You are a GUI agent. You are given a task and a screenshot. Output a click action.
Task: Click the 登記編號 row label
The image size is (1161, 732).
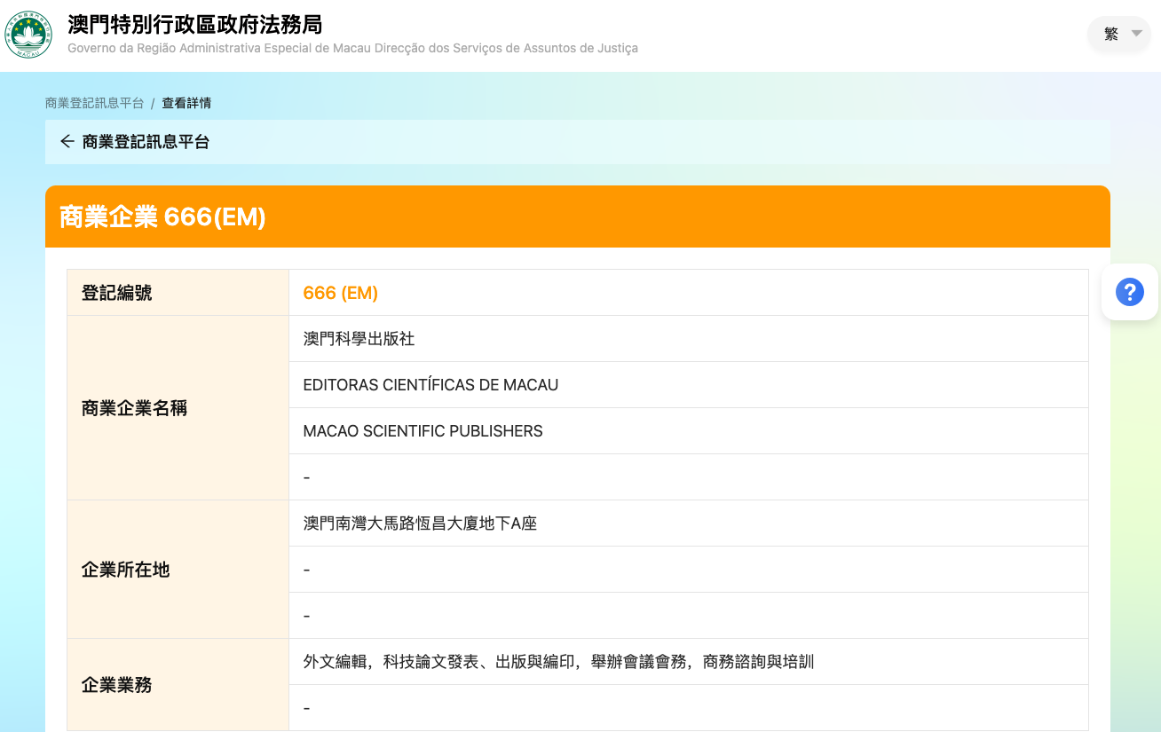click(116, 293)
